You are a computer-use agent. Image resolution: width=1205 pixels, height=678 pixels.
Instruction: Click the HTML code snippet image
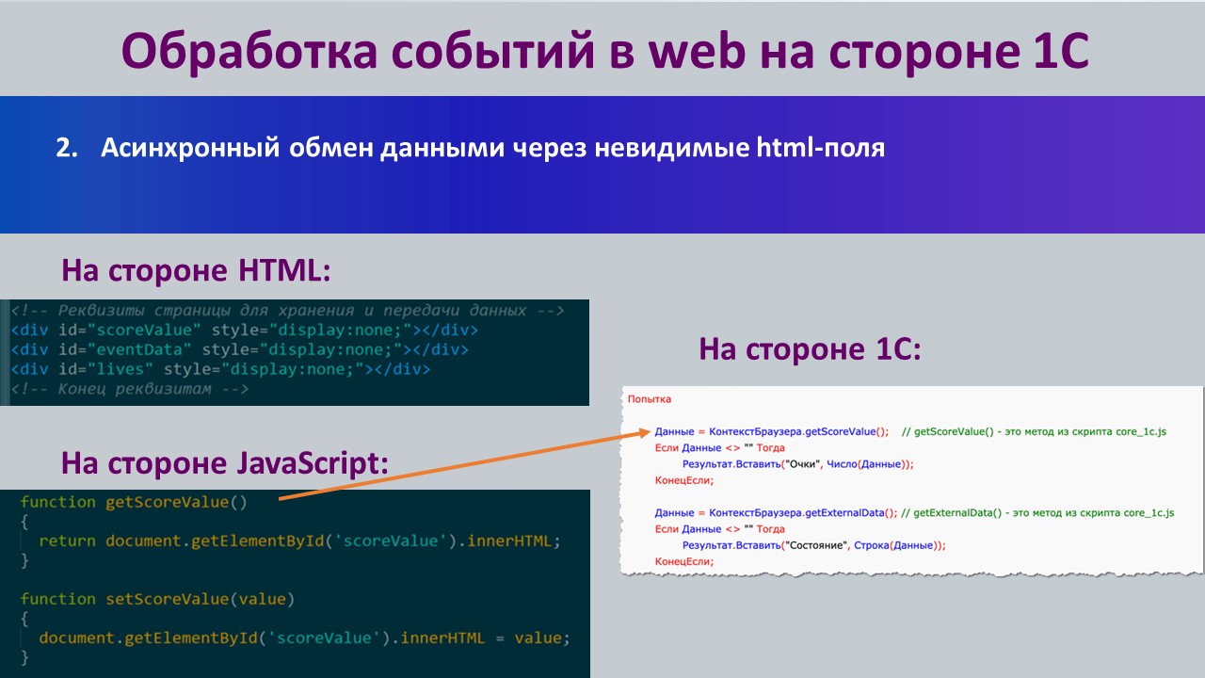click(x=295, y=352)
